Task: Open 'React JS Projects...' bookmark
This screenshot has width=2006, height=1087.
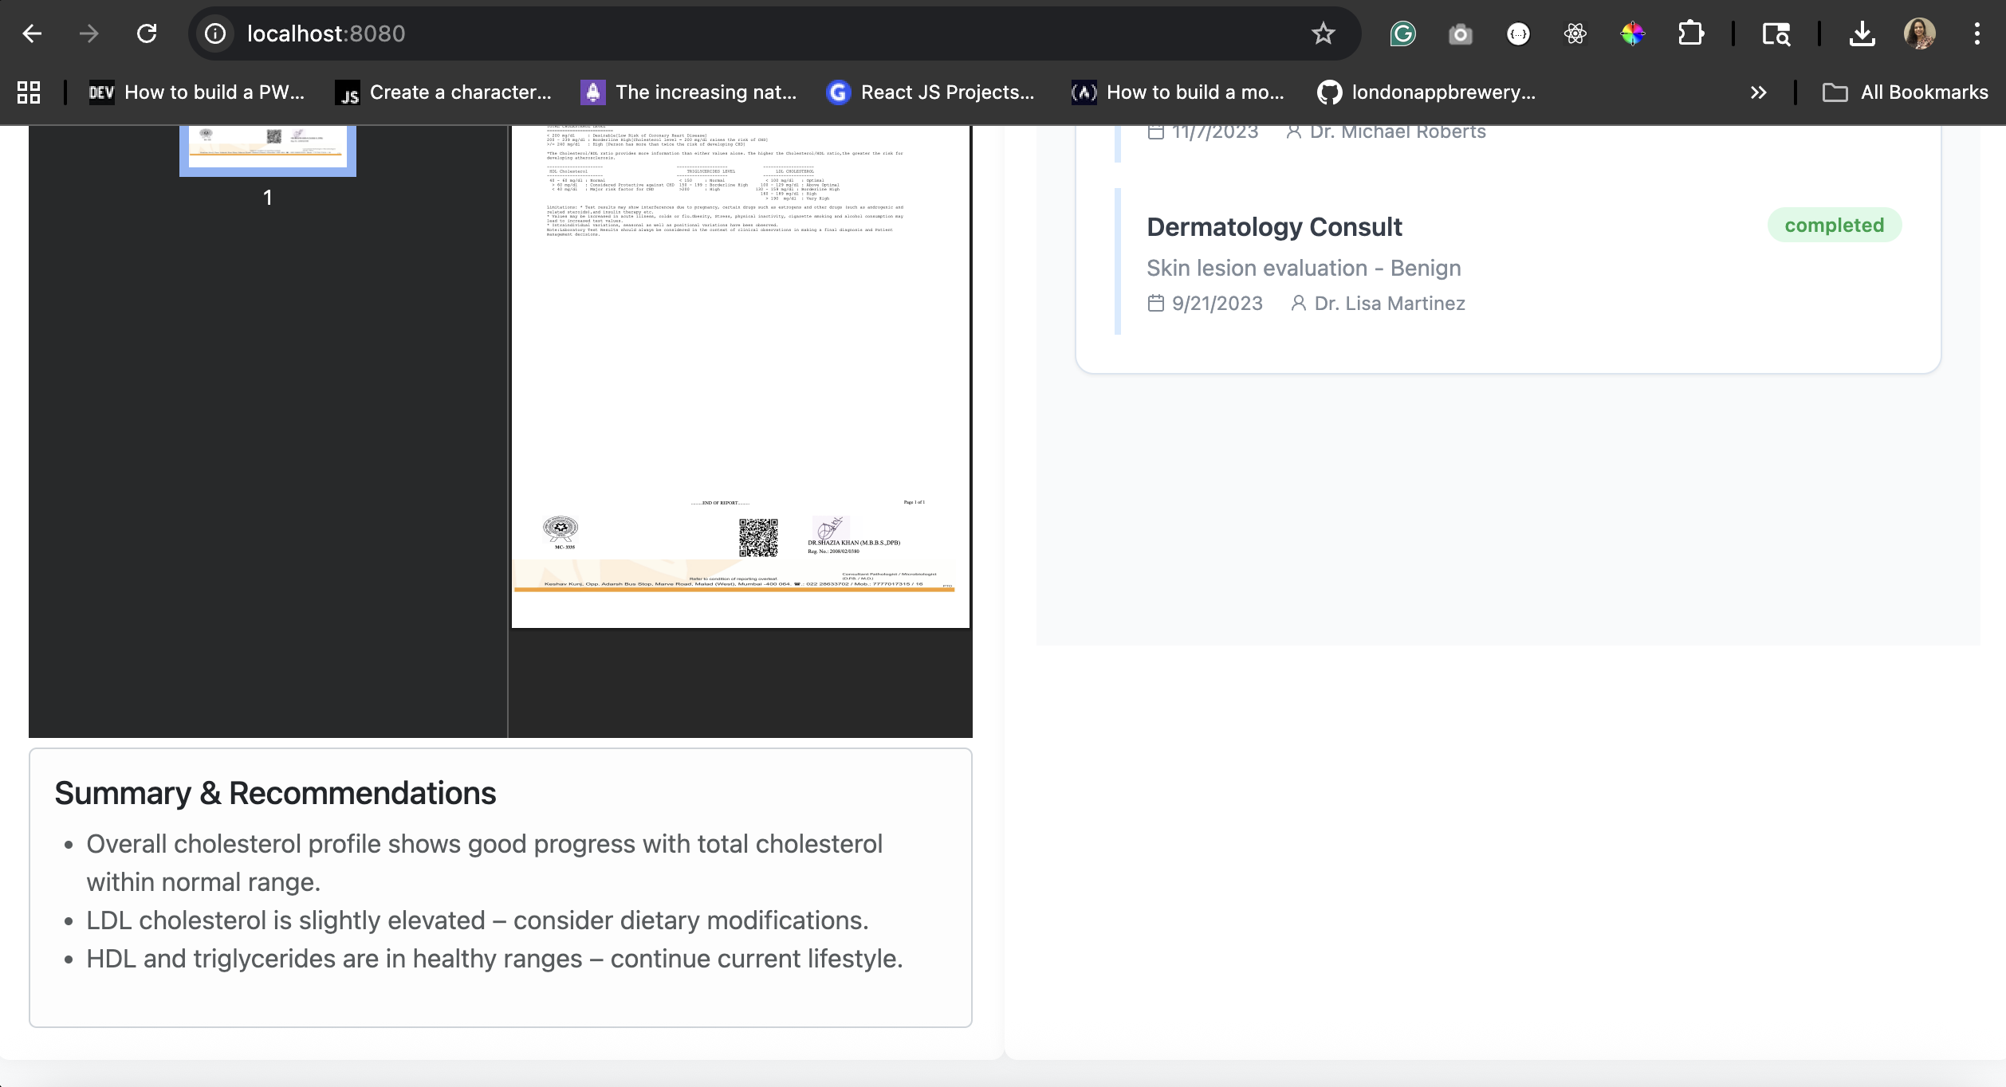Action: (930, 92)
